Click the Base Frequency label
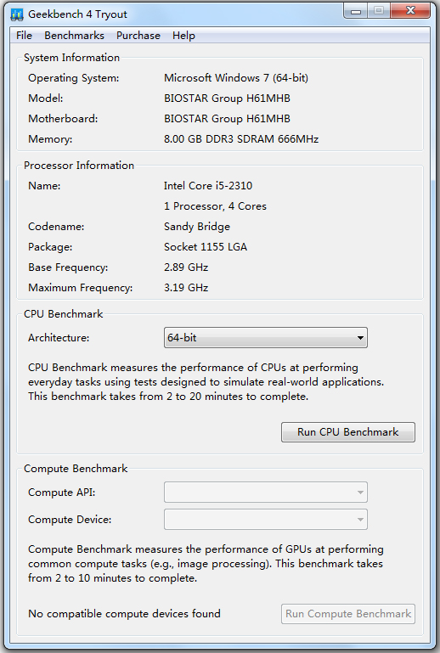Viewport: 440px width, 653px height. click(68, 267)
